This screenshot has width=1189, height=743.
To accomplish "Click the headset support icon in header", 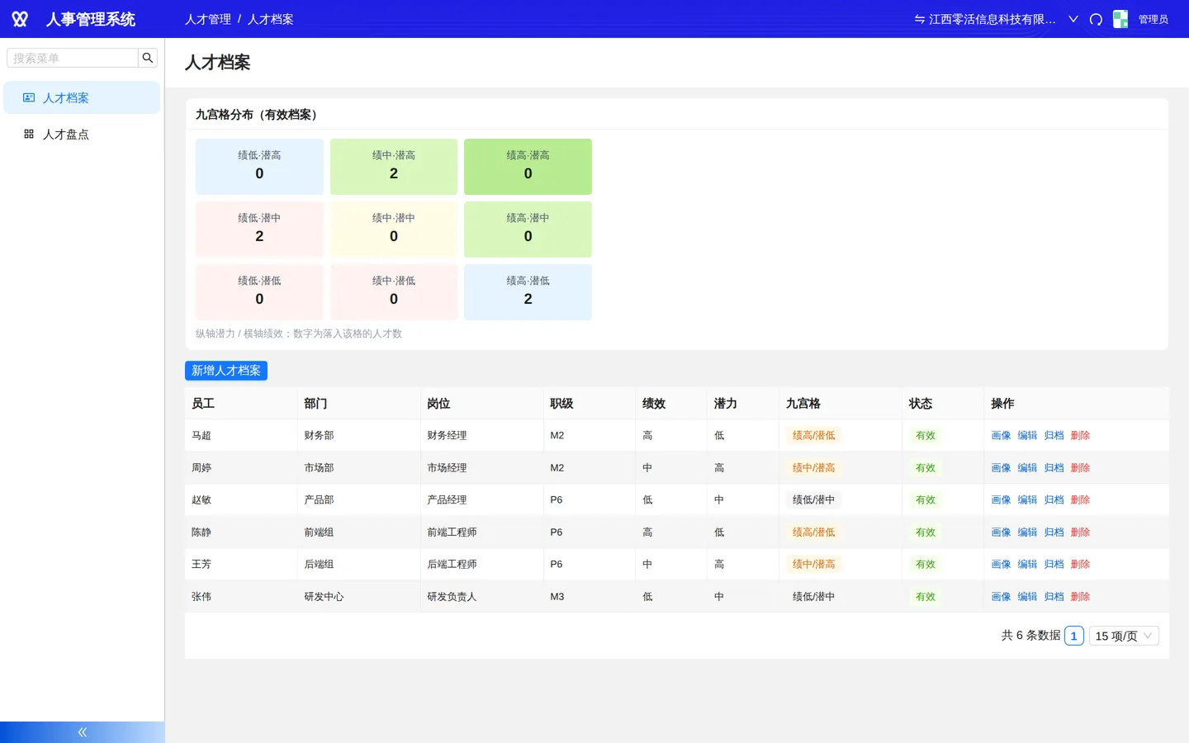I will (1096, 19).
